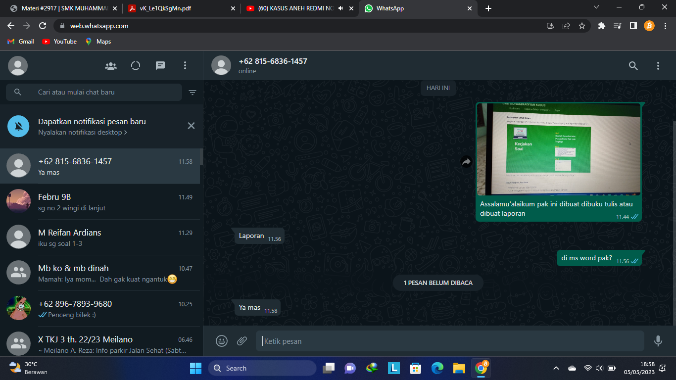Open the Chrome three-dot menu
This screenshot has width=676, height=380.
point(665,26)
